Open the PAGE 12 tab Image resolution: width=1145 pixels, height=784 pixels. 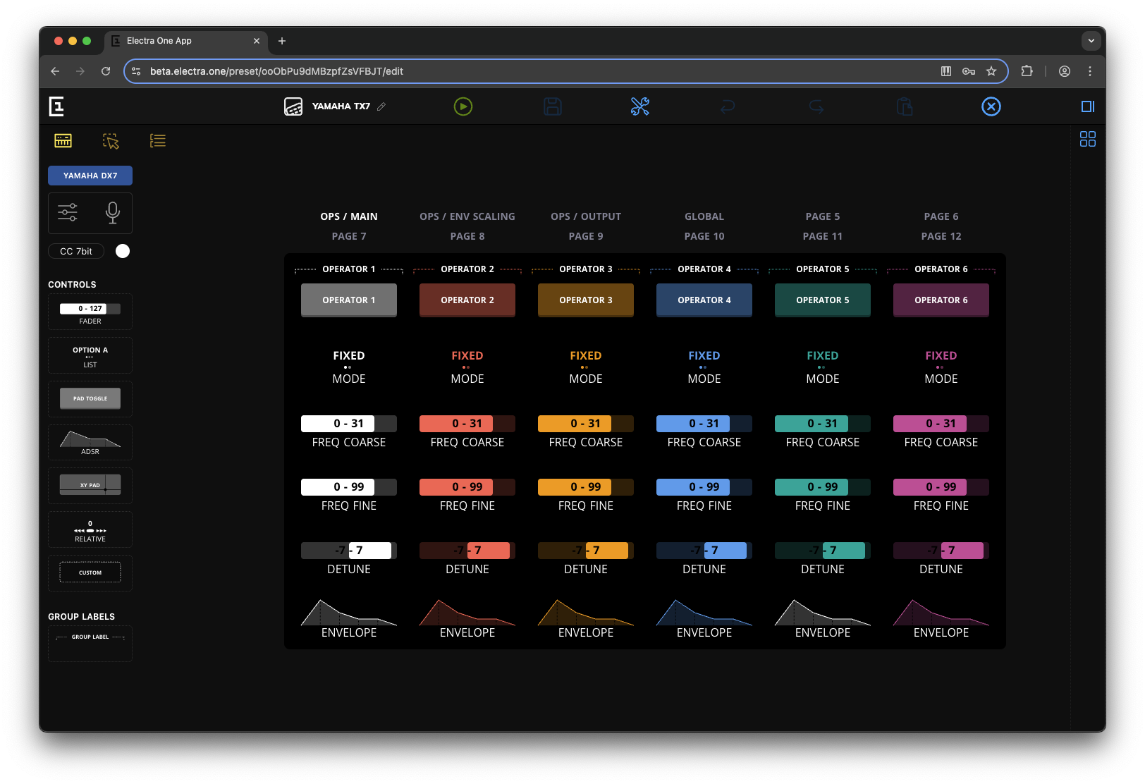coord(941,236)
